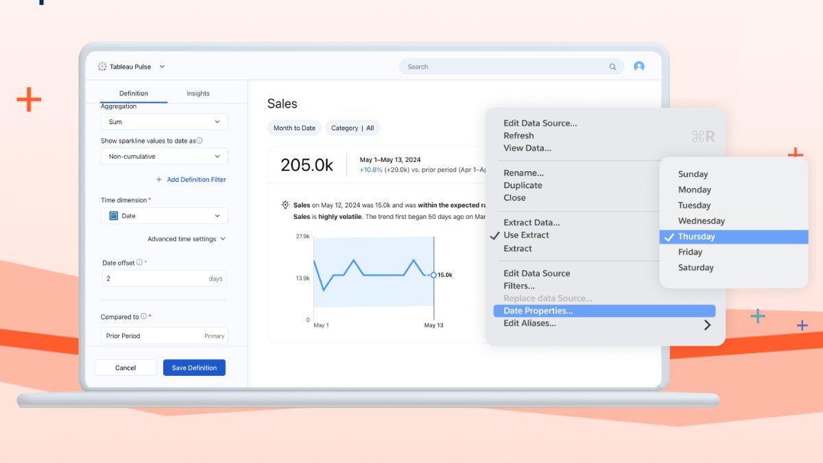Click Add Definition Filter link
The image size is (823, 463).
pyautogui.click(x=191, y=180)
